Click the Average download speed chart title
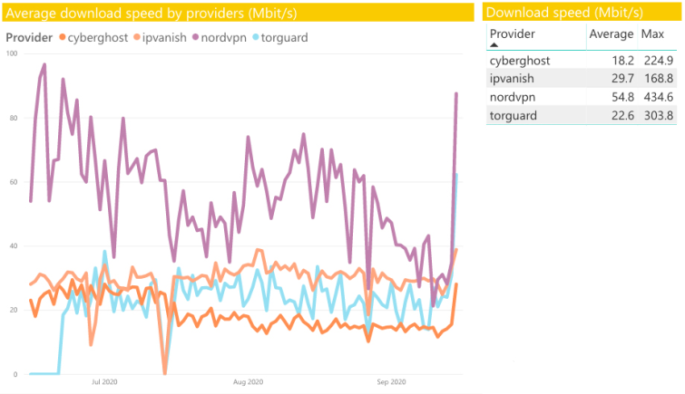 pos(152,13)
